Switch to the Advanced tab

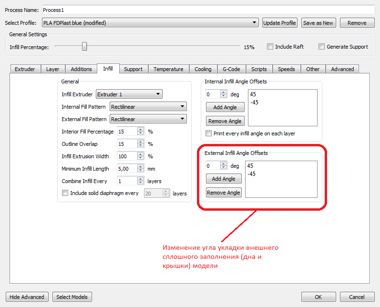tap(342, 69)
